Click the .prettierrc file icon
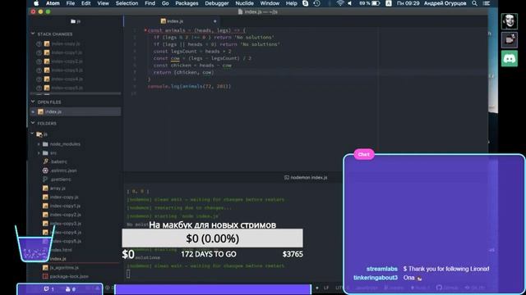The width and height of the screenshot is (526, 295). pyautogui.click(x=46, y=179)
